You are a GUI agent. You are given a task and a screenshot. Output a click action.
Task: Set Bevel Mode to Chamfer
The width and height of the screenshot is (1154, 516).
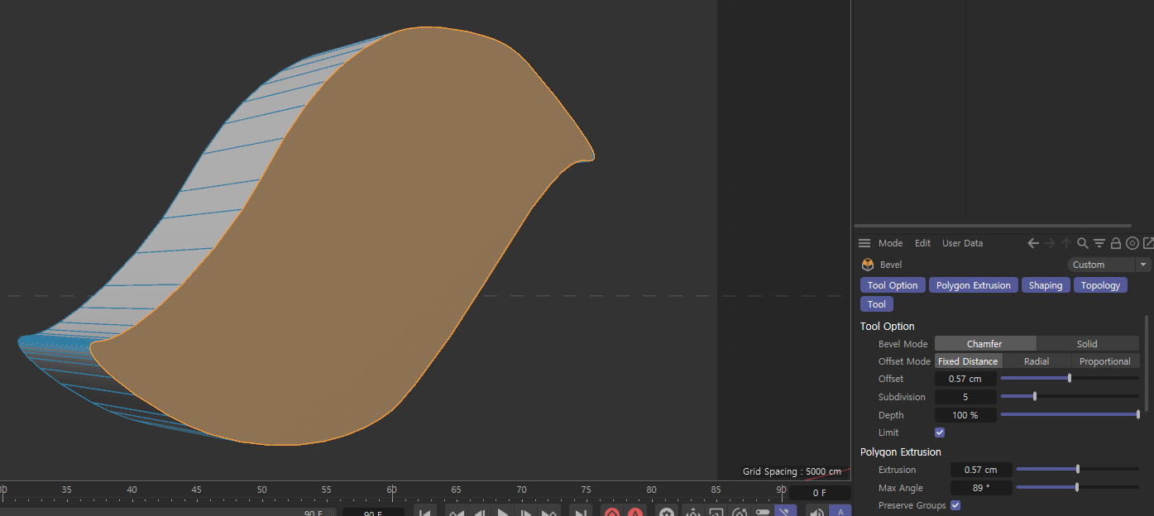(x=984, y=344)
